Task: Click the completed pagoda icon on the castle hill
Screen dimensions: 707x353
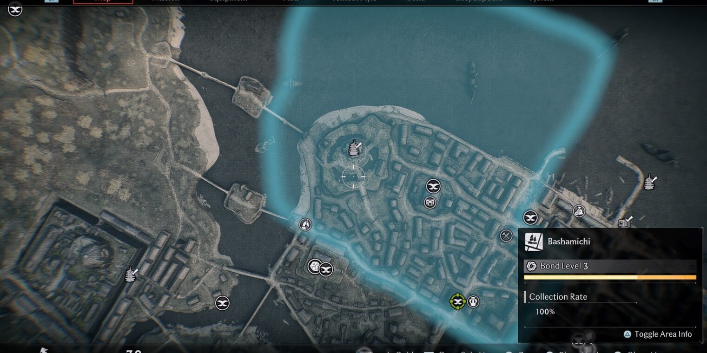Action: (x=356, y=148)
